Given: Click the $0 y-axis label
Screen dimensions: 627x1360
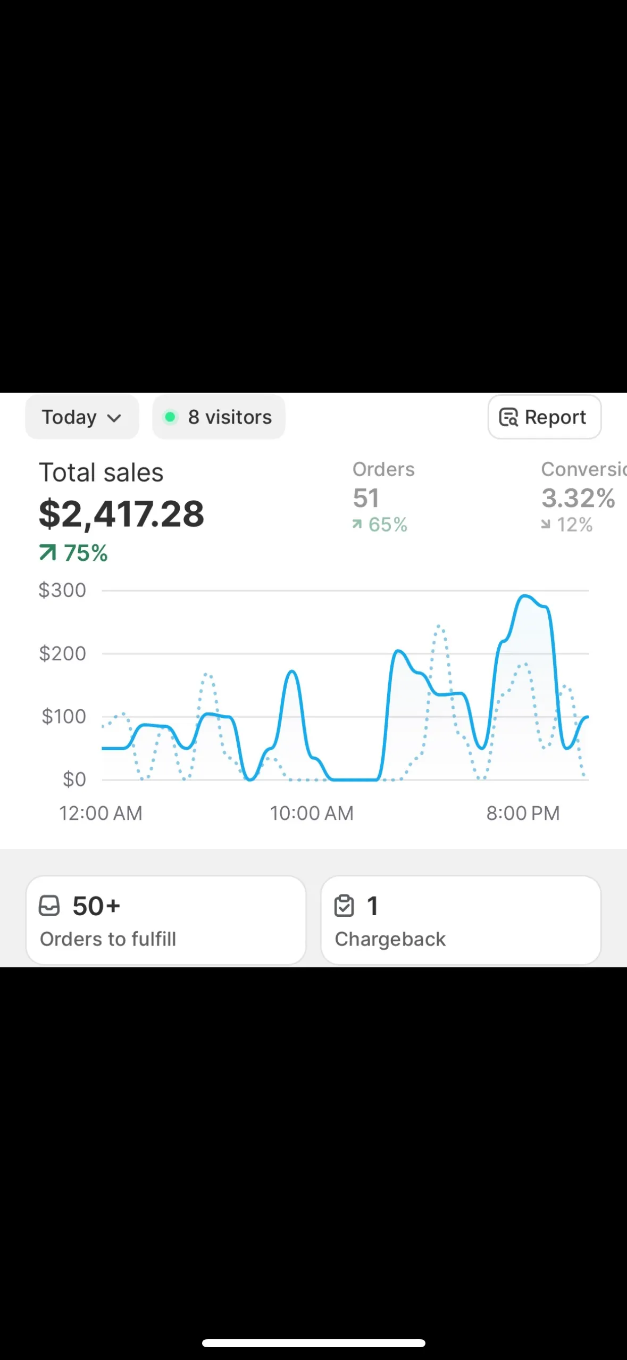Looking at the screenshot, I should (x=74, y=779).
